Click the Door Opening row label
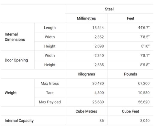 pos(16,60)
